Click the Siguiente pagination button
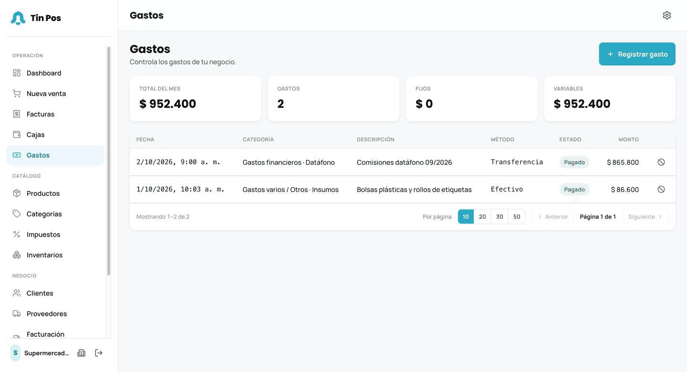The image size is (687, 372). (x=645, y=217)
